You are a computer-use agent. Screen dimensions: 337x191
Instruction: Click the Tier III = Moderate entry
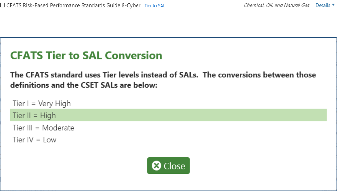point(43,128)
